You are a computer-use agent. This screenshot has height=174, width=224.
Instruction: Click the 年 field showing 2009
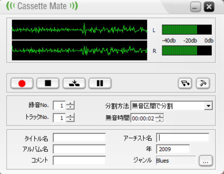[173, 149]
